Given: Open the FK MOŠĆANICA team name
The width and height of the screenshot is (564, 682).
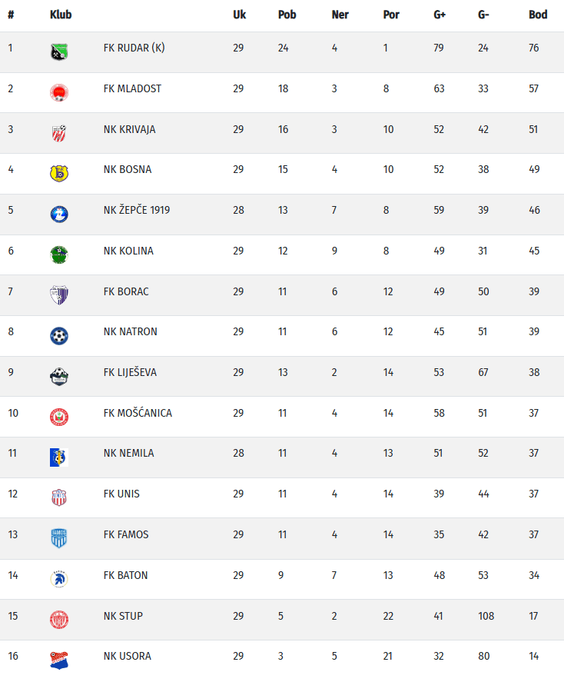Looking at the screenshot, I should pos(138,413).
